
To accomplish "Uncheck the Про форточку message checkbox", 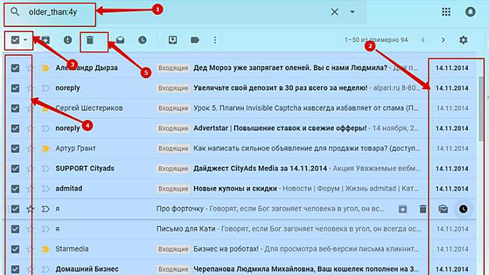I will (15, 209).
